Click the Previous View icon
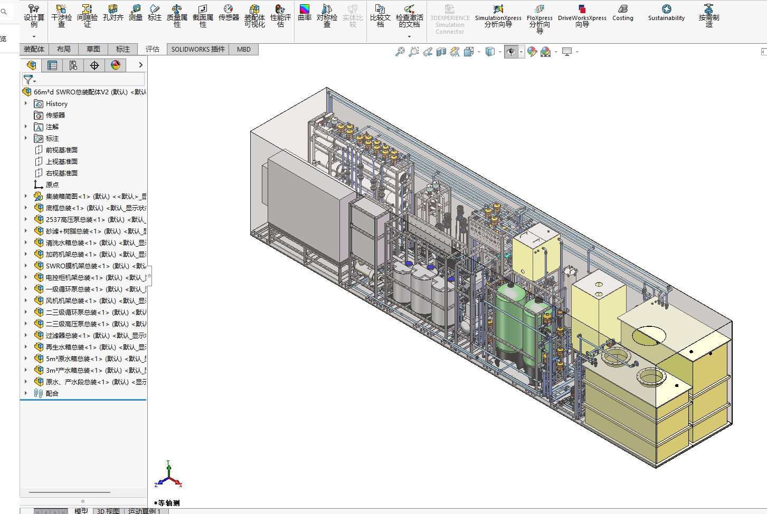 (x=428, y=52)
